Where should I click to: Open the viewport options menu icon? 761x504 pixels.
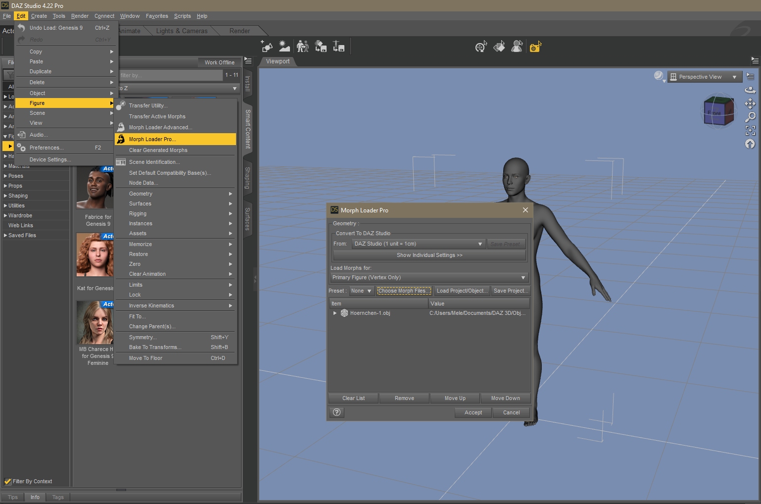pos(750,77)
